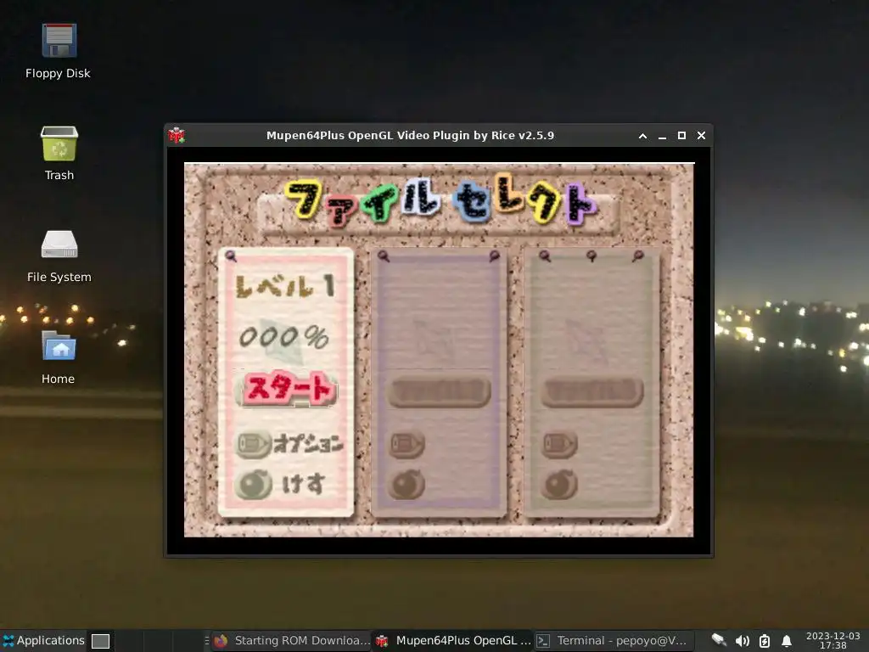This screenshot has height=652, width=869.
Task: Click the オプション label in file 1
Action: pos(308,444)
